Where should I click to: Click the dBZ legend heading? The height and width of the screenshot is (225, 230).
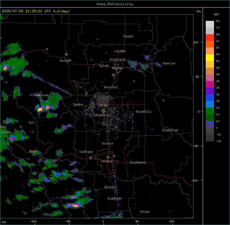[x=216, y=14]
